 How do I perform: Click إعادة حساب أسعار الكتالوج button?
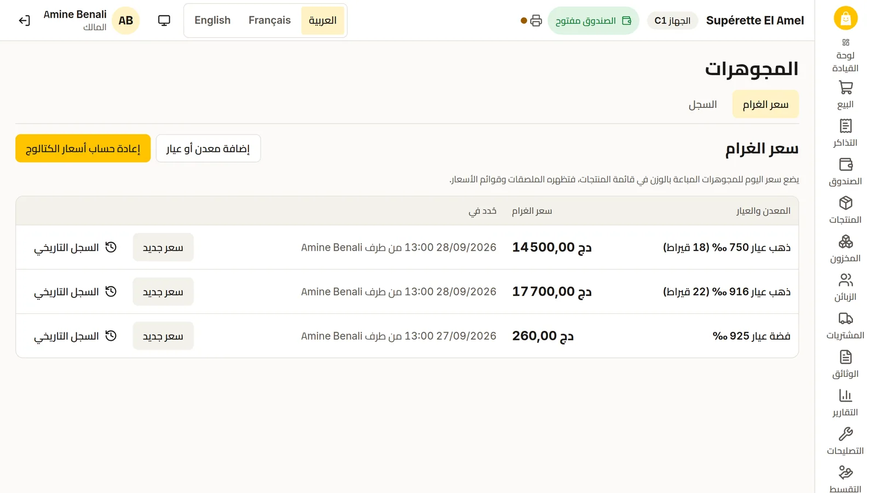pyautogui.click(x=83, y=148)
